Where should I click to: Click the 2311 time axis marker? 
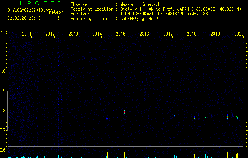[x=26, y=34]
